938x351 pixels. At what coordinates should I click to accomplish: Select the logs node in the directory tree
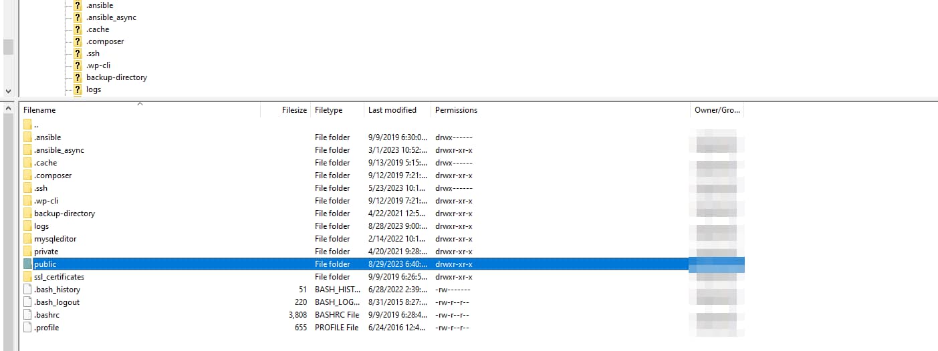point(94,89)
